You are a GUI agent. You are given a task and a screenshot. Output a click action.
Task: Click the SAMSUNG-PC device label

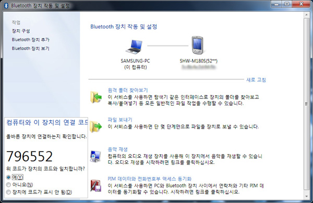point(135,61)
